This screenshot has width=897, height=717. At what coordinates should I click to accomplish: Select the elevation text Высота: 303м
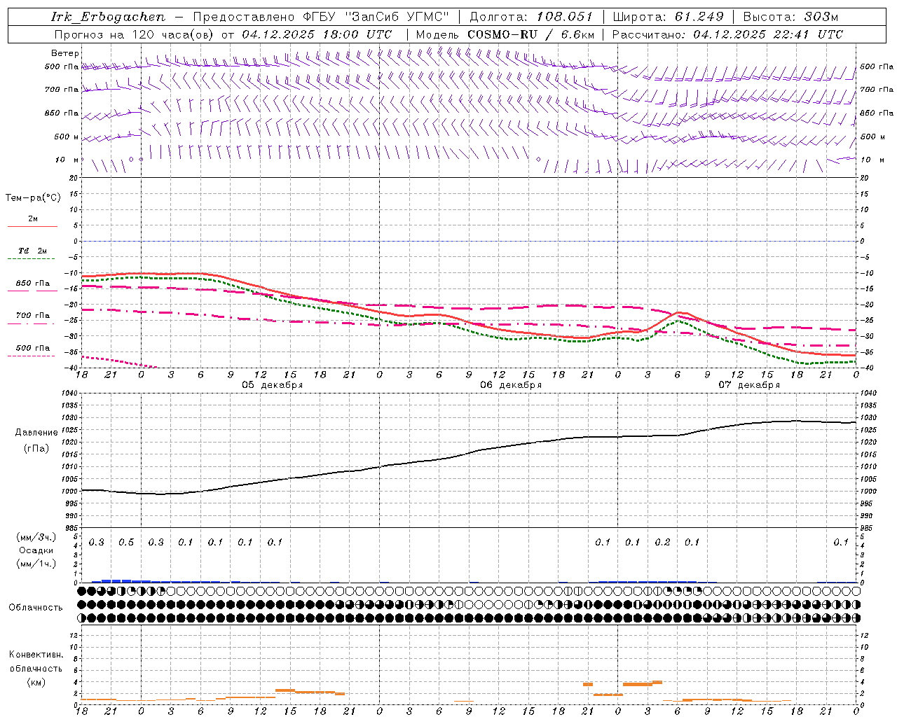[790, 17]
